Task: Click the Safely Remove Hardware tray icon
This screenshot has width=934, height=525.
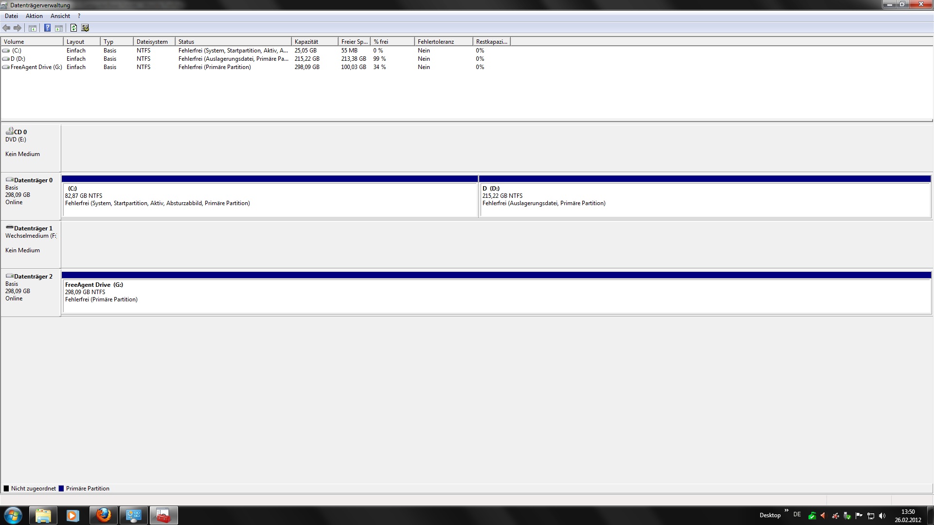Action: coord(847,516)
